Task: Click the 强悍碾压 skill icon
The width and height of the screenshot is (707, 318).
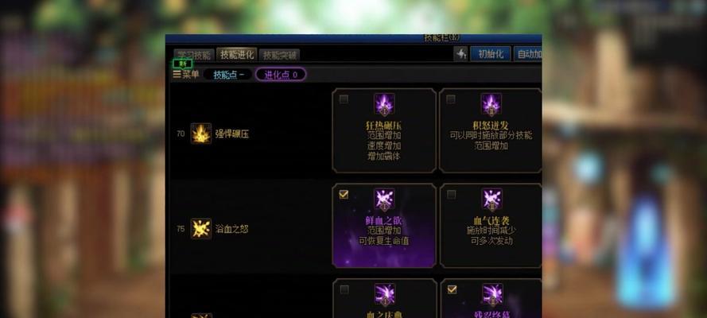Action: (201, 134)
